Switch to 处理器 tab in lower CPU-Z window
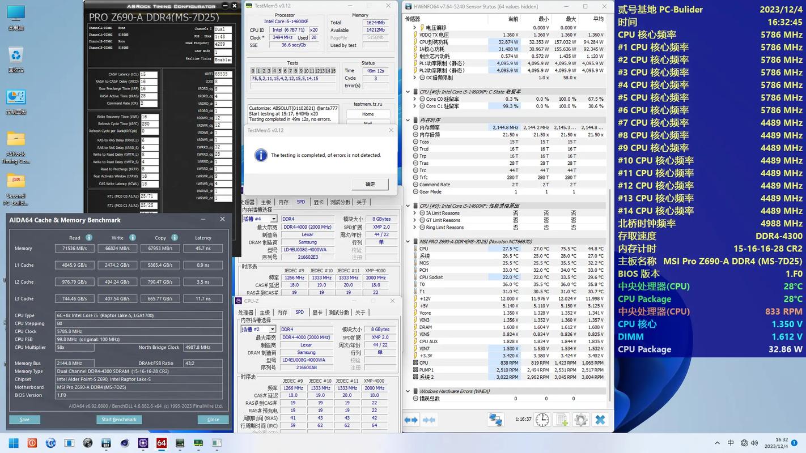Image resolution: width=806 pixels, height=453 pixels. pos(246,313)
